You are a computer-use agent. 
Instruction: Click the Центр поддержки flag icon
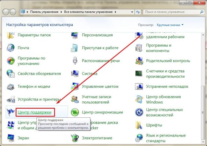(x=11, y=113)
